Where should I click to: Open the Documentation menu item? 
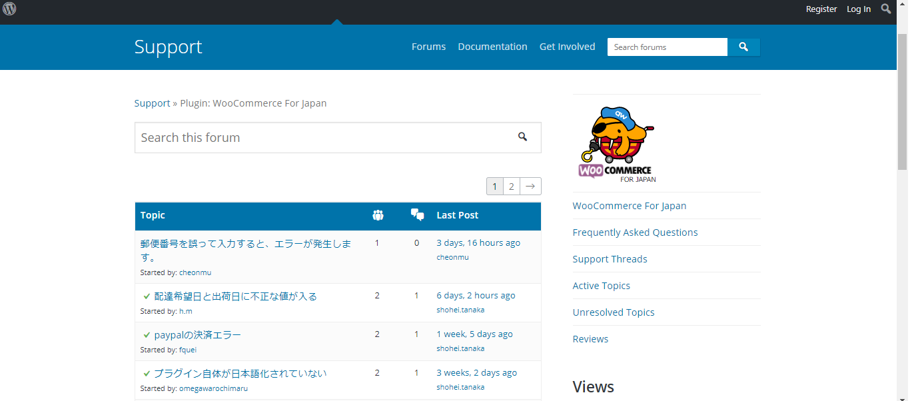coord(492,47)
